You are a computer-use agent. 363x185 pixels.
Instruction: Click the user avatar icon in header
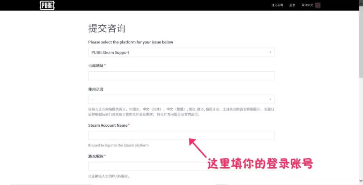(318, 5)
